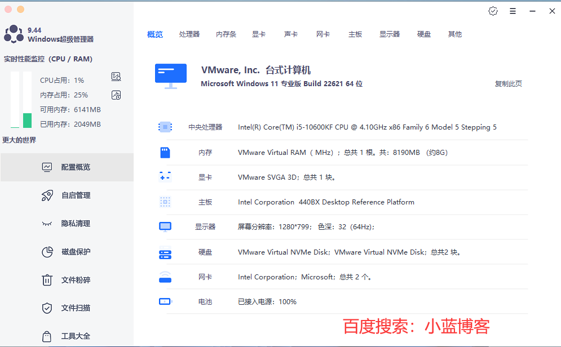561x347 pixels.
Task: Click the Intel Corporation; Microsoft network text
Action: [x=305, y=277]
